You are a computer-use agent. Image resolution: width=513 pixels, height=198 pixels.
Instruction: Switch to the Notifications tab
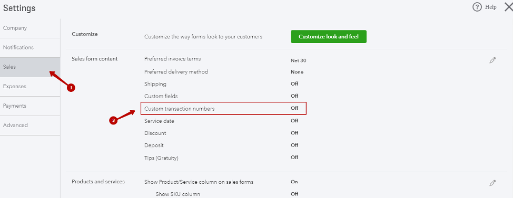pos(30,48)
